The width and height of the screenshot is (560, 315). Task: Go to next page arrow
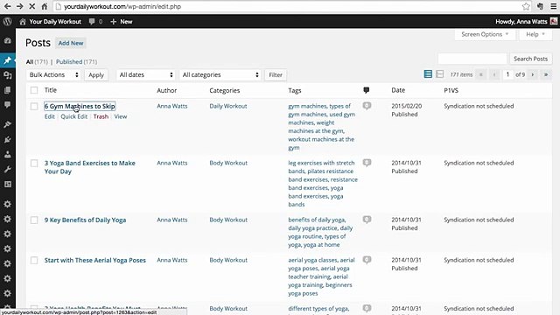[533, 74]
